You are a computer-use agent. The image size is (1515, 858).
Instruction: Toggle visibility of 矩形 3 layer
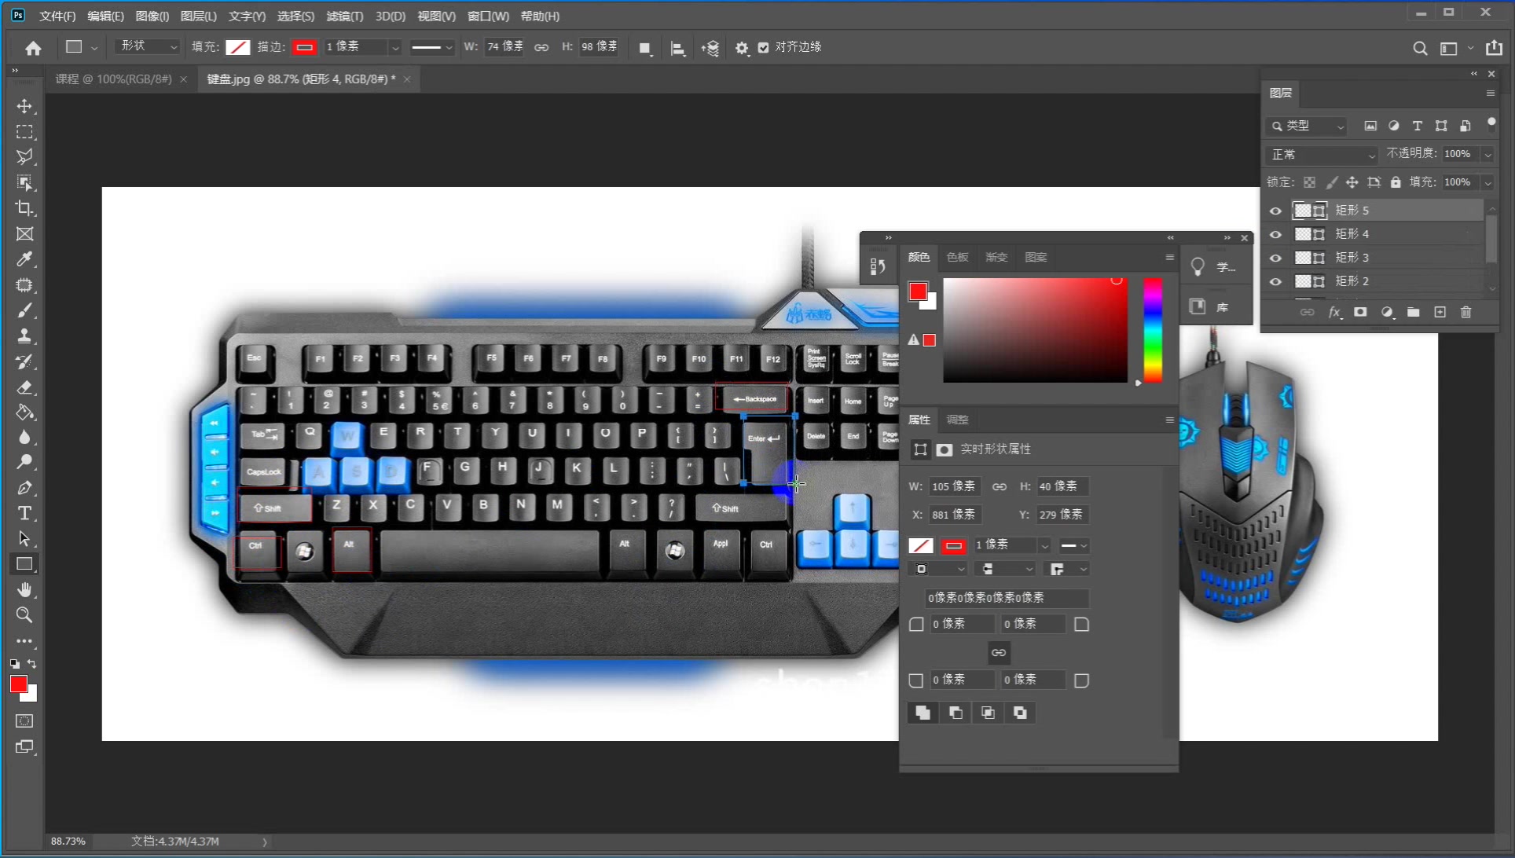(1275, 258)
